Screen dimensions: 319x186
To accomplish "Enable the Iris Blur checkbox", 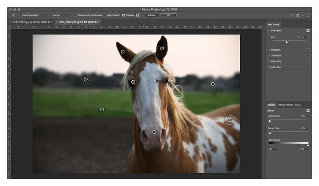I will point(308,50).
